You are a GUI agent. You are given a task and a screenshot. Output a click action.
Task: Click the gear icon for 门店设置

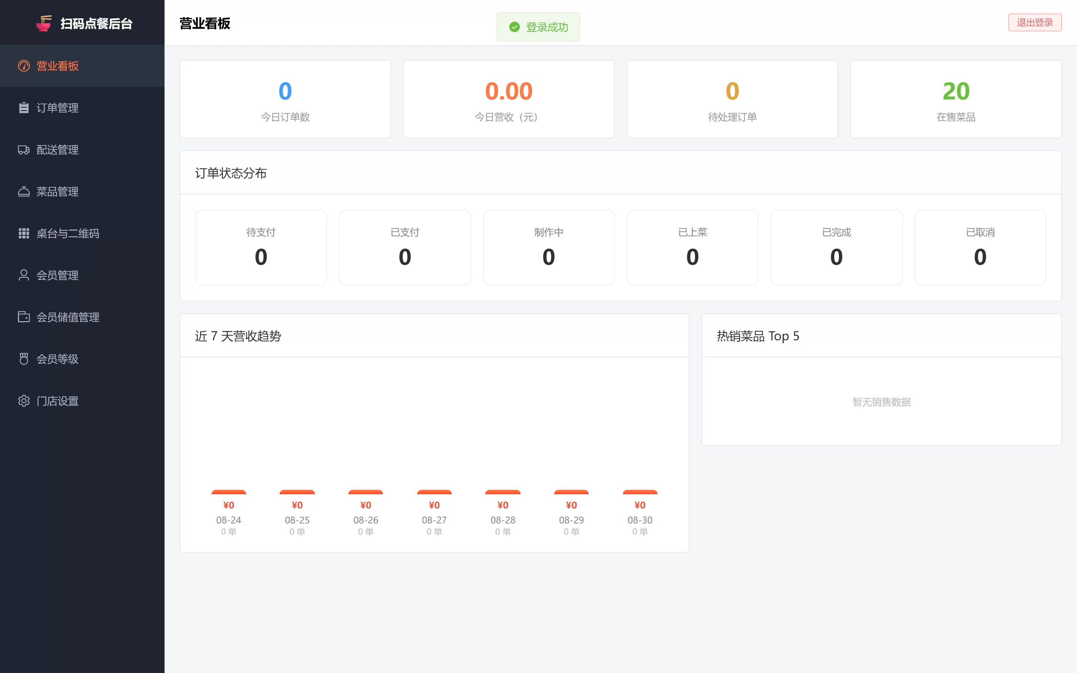tap(24, 400)
